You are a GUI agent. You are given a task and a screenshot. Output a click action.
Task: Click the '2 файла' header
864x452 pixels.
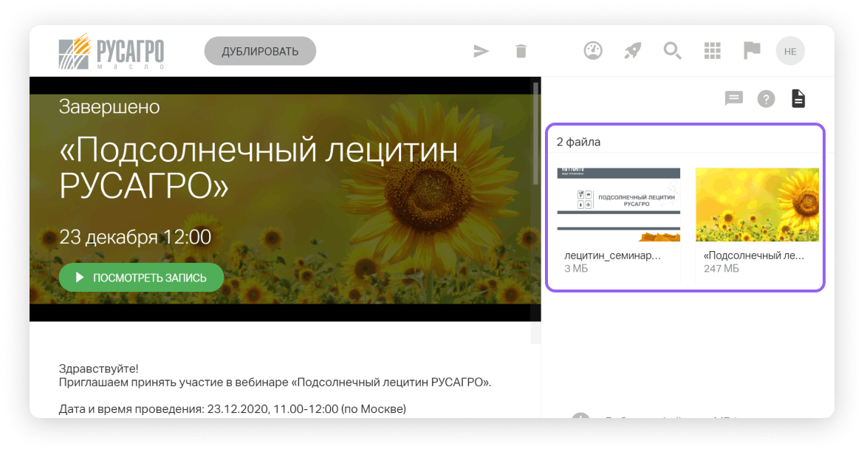[x=578, y=143]
